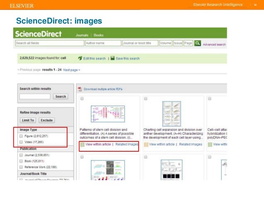Screen dimensions: 264x198
Task: Focus the Author name input
Action: (x=103, y=43)
